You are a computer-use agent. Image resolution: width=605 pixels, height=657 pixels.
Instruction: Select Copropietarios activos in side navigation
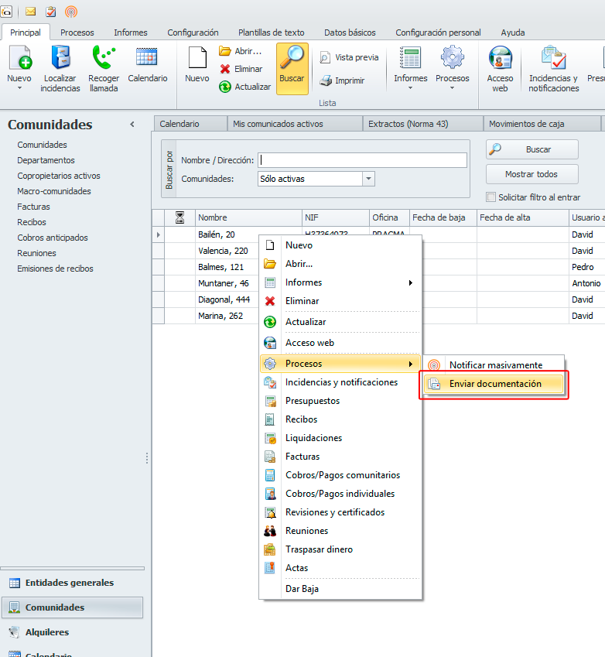[59, 176]
